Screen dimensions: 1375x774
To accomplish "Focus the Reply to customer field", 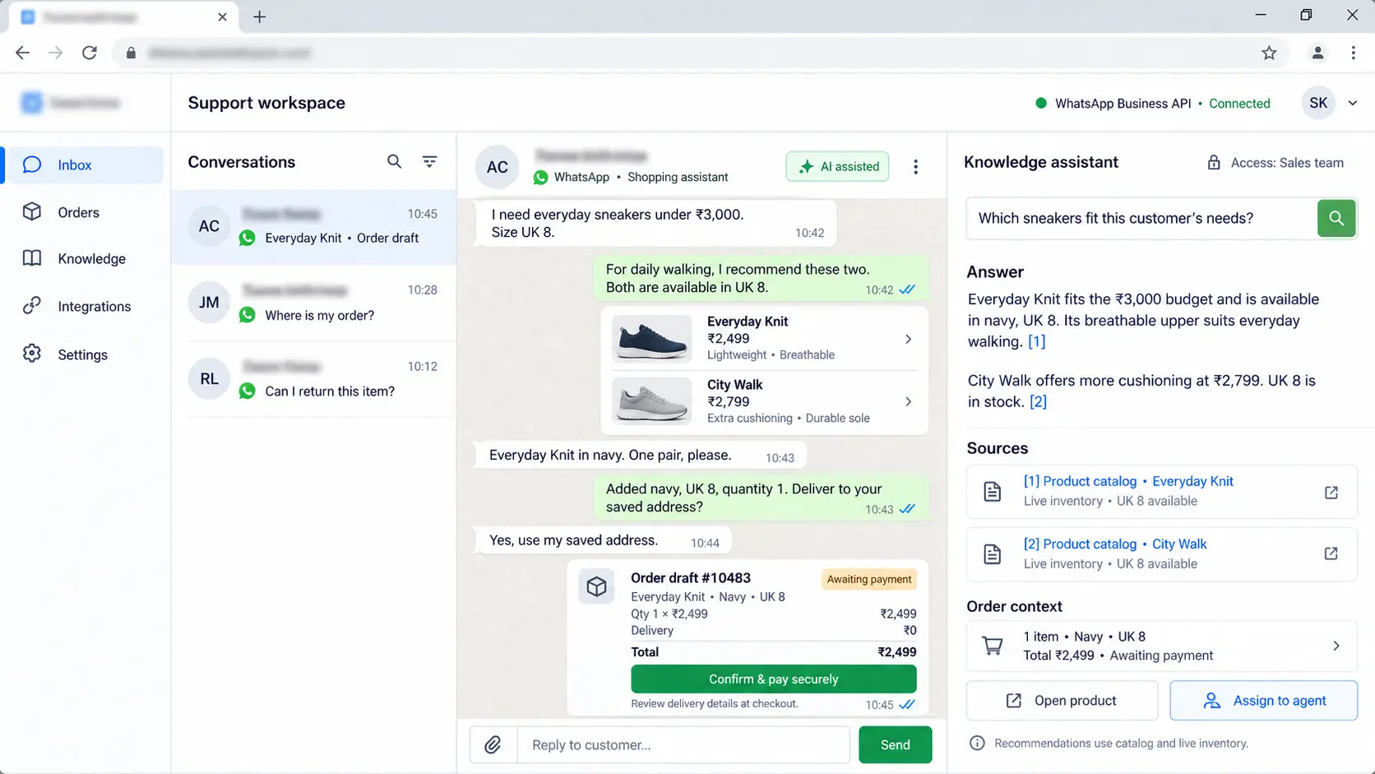I will point(683,745).
